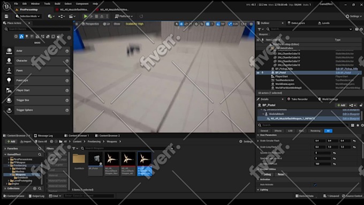Click the Edit BP_Pistol link in Outliner
The height and width of the screenshot is (205, 364).
pyautogui.click(x=343, y=73)
